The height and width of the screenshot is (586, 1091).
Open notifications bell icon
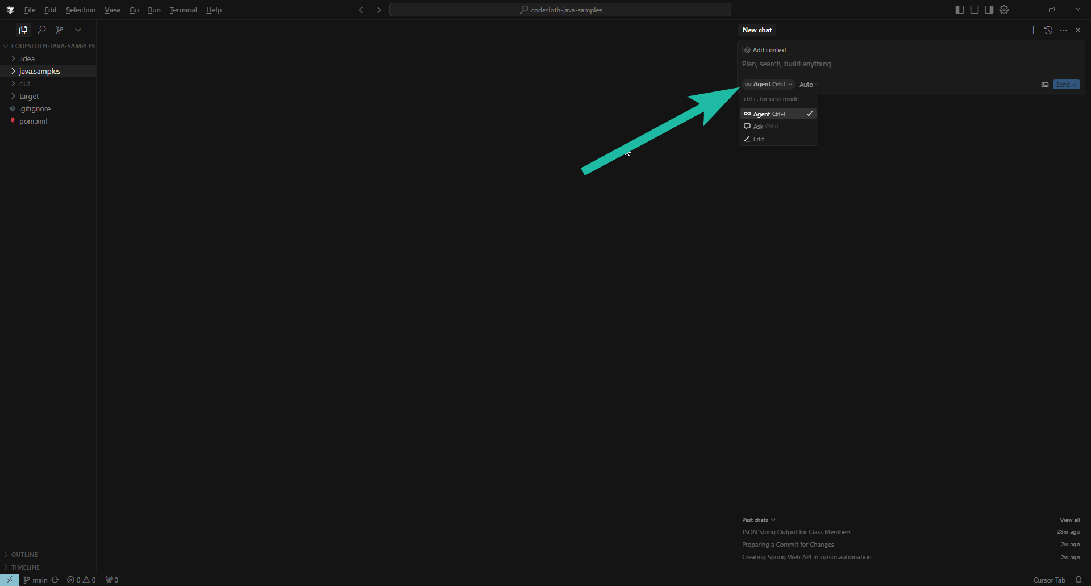(1078, 580)
